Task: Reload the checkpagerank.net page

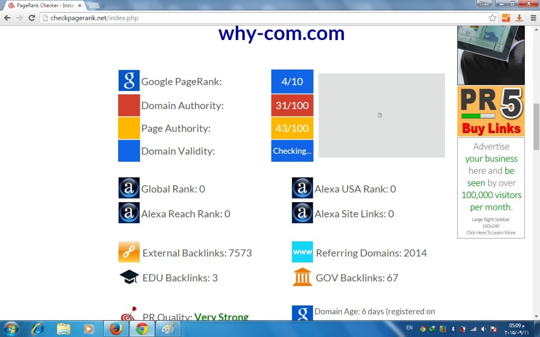Action: 32,18
